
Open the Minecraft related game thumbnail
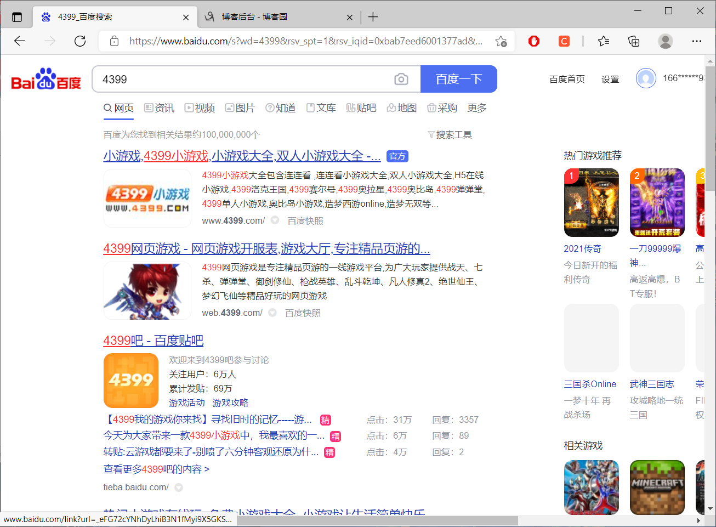(x=657, y=487)
